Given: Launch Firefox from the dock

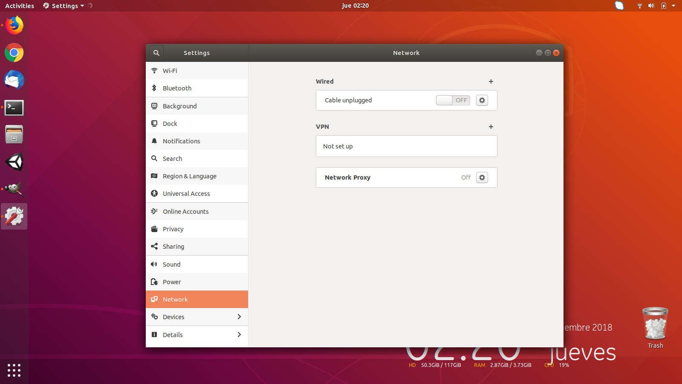Looking at the screenshot, I should [x=14, y=25].
